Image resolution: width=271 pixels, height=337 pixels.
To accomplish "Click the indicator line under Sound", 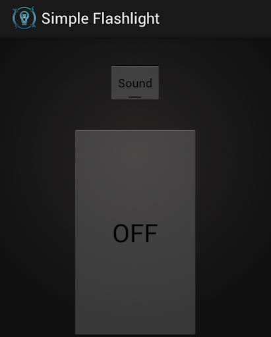I will pyautogui.click(x=135, y=97).
